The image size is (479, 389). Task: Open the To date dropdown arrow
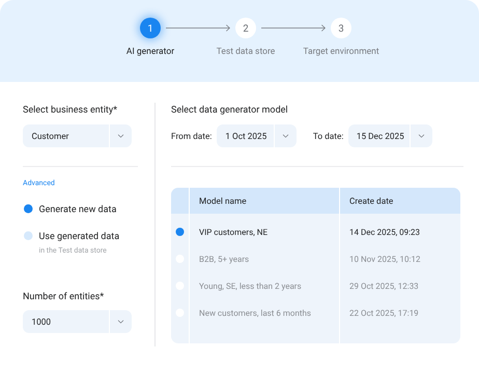pos(421,136)
